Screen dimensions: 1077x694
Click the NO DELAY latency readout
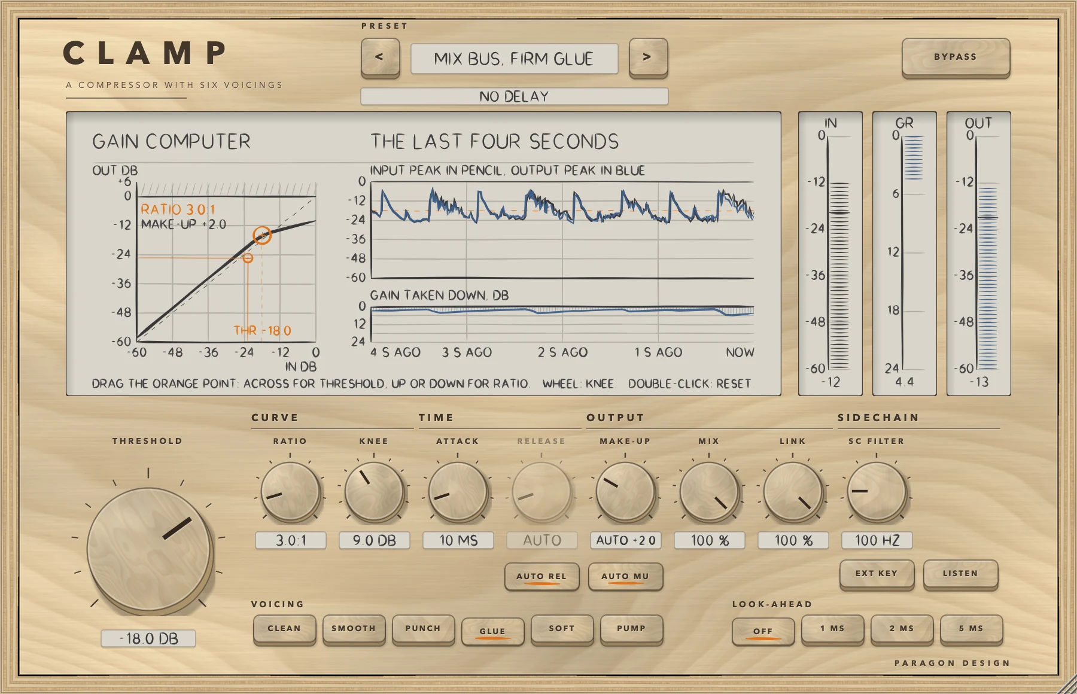514,96
